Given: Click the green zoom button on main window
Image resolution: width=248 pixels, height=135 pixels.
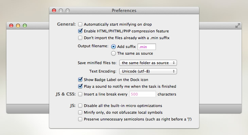Looking at the screenshot, I should [25, 26].
